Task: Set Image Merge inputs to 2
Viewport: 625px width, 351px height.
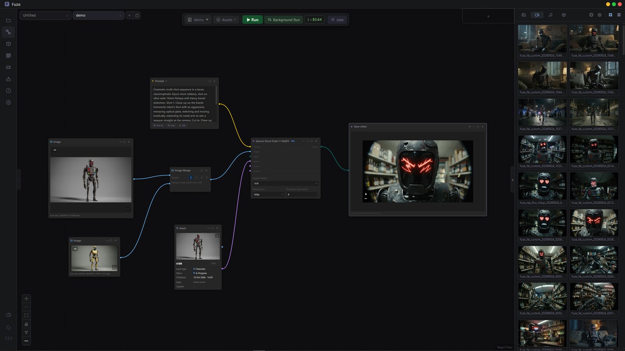Action: (x=191, y=177)
